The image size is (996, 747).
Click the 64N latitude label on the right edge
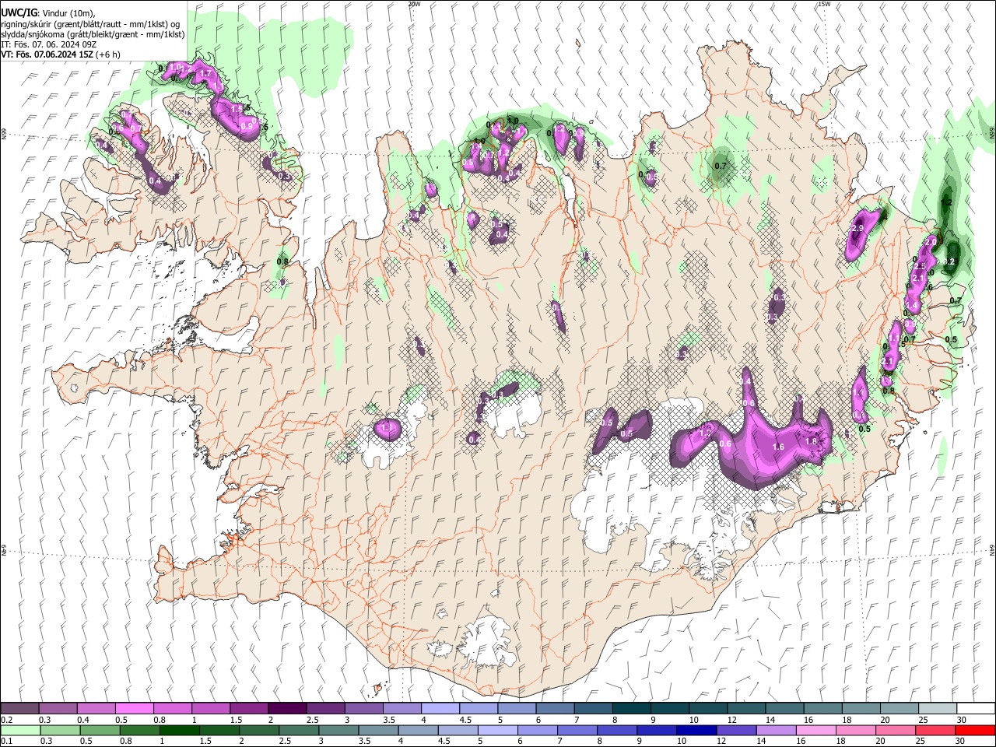tap(992, 549)
